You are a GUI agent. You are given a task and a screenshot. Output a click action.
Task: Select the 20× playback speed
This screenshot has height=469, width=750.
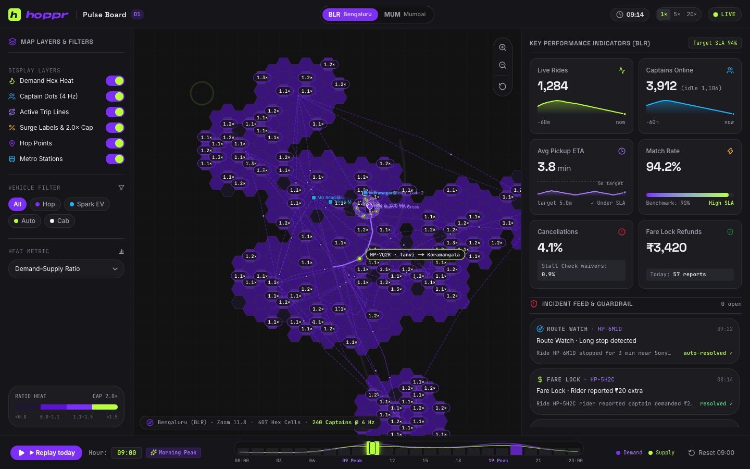point(692,15)
